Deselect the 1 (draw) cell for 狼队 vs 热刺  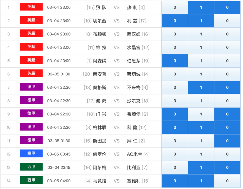201,7
